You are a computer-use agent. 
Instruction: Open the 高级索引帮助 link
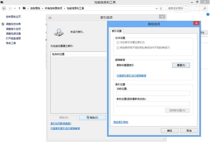[x=121, y=122]
